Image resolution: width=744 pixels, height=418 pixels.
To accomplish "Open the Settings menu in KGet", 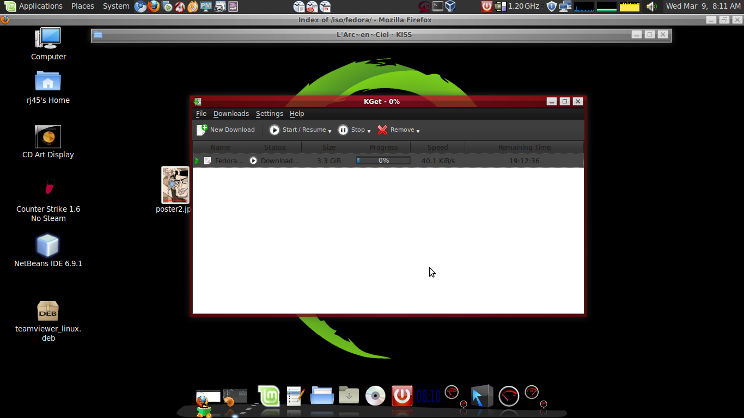I will point(270,113).
